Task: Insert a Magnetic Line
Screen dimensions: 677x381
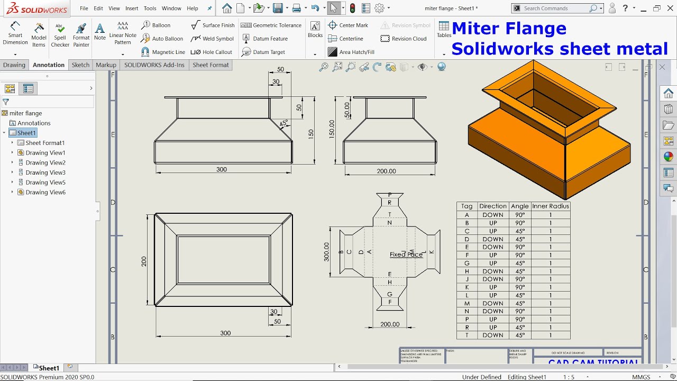Action: point(163,52)
